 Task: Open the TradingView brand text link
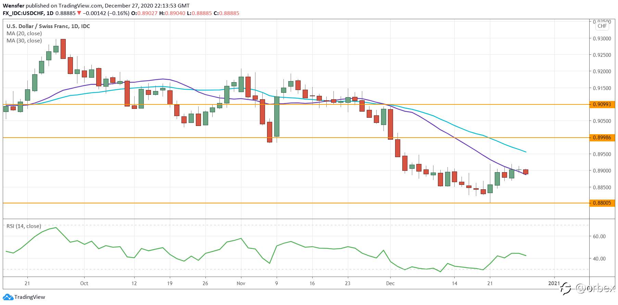[x=30, y=297]
